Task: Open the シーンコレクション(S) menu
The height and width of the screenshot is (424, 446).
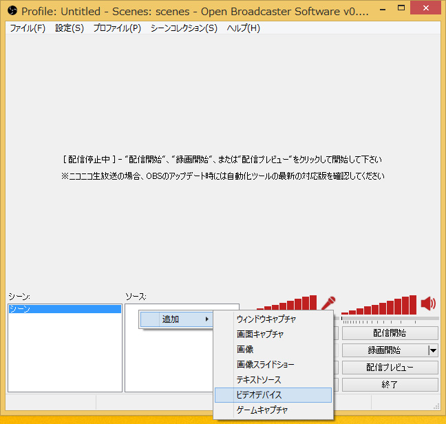Action: coord(184,28)
